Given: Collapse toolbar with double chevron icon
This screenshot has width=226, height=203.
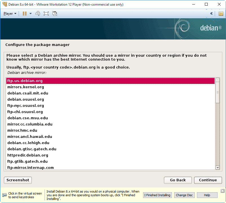Looking at the screenshot, I should pos(212,14).
